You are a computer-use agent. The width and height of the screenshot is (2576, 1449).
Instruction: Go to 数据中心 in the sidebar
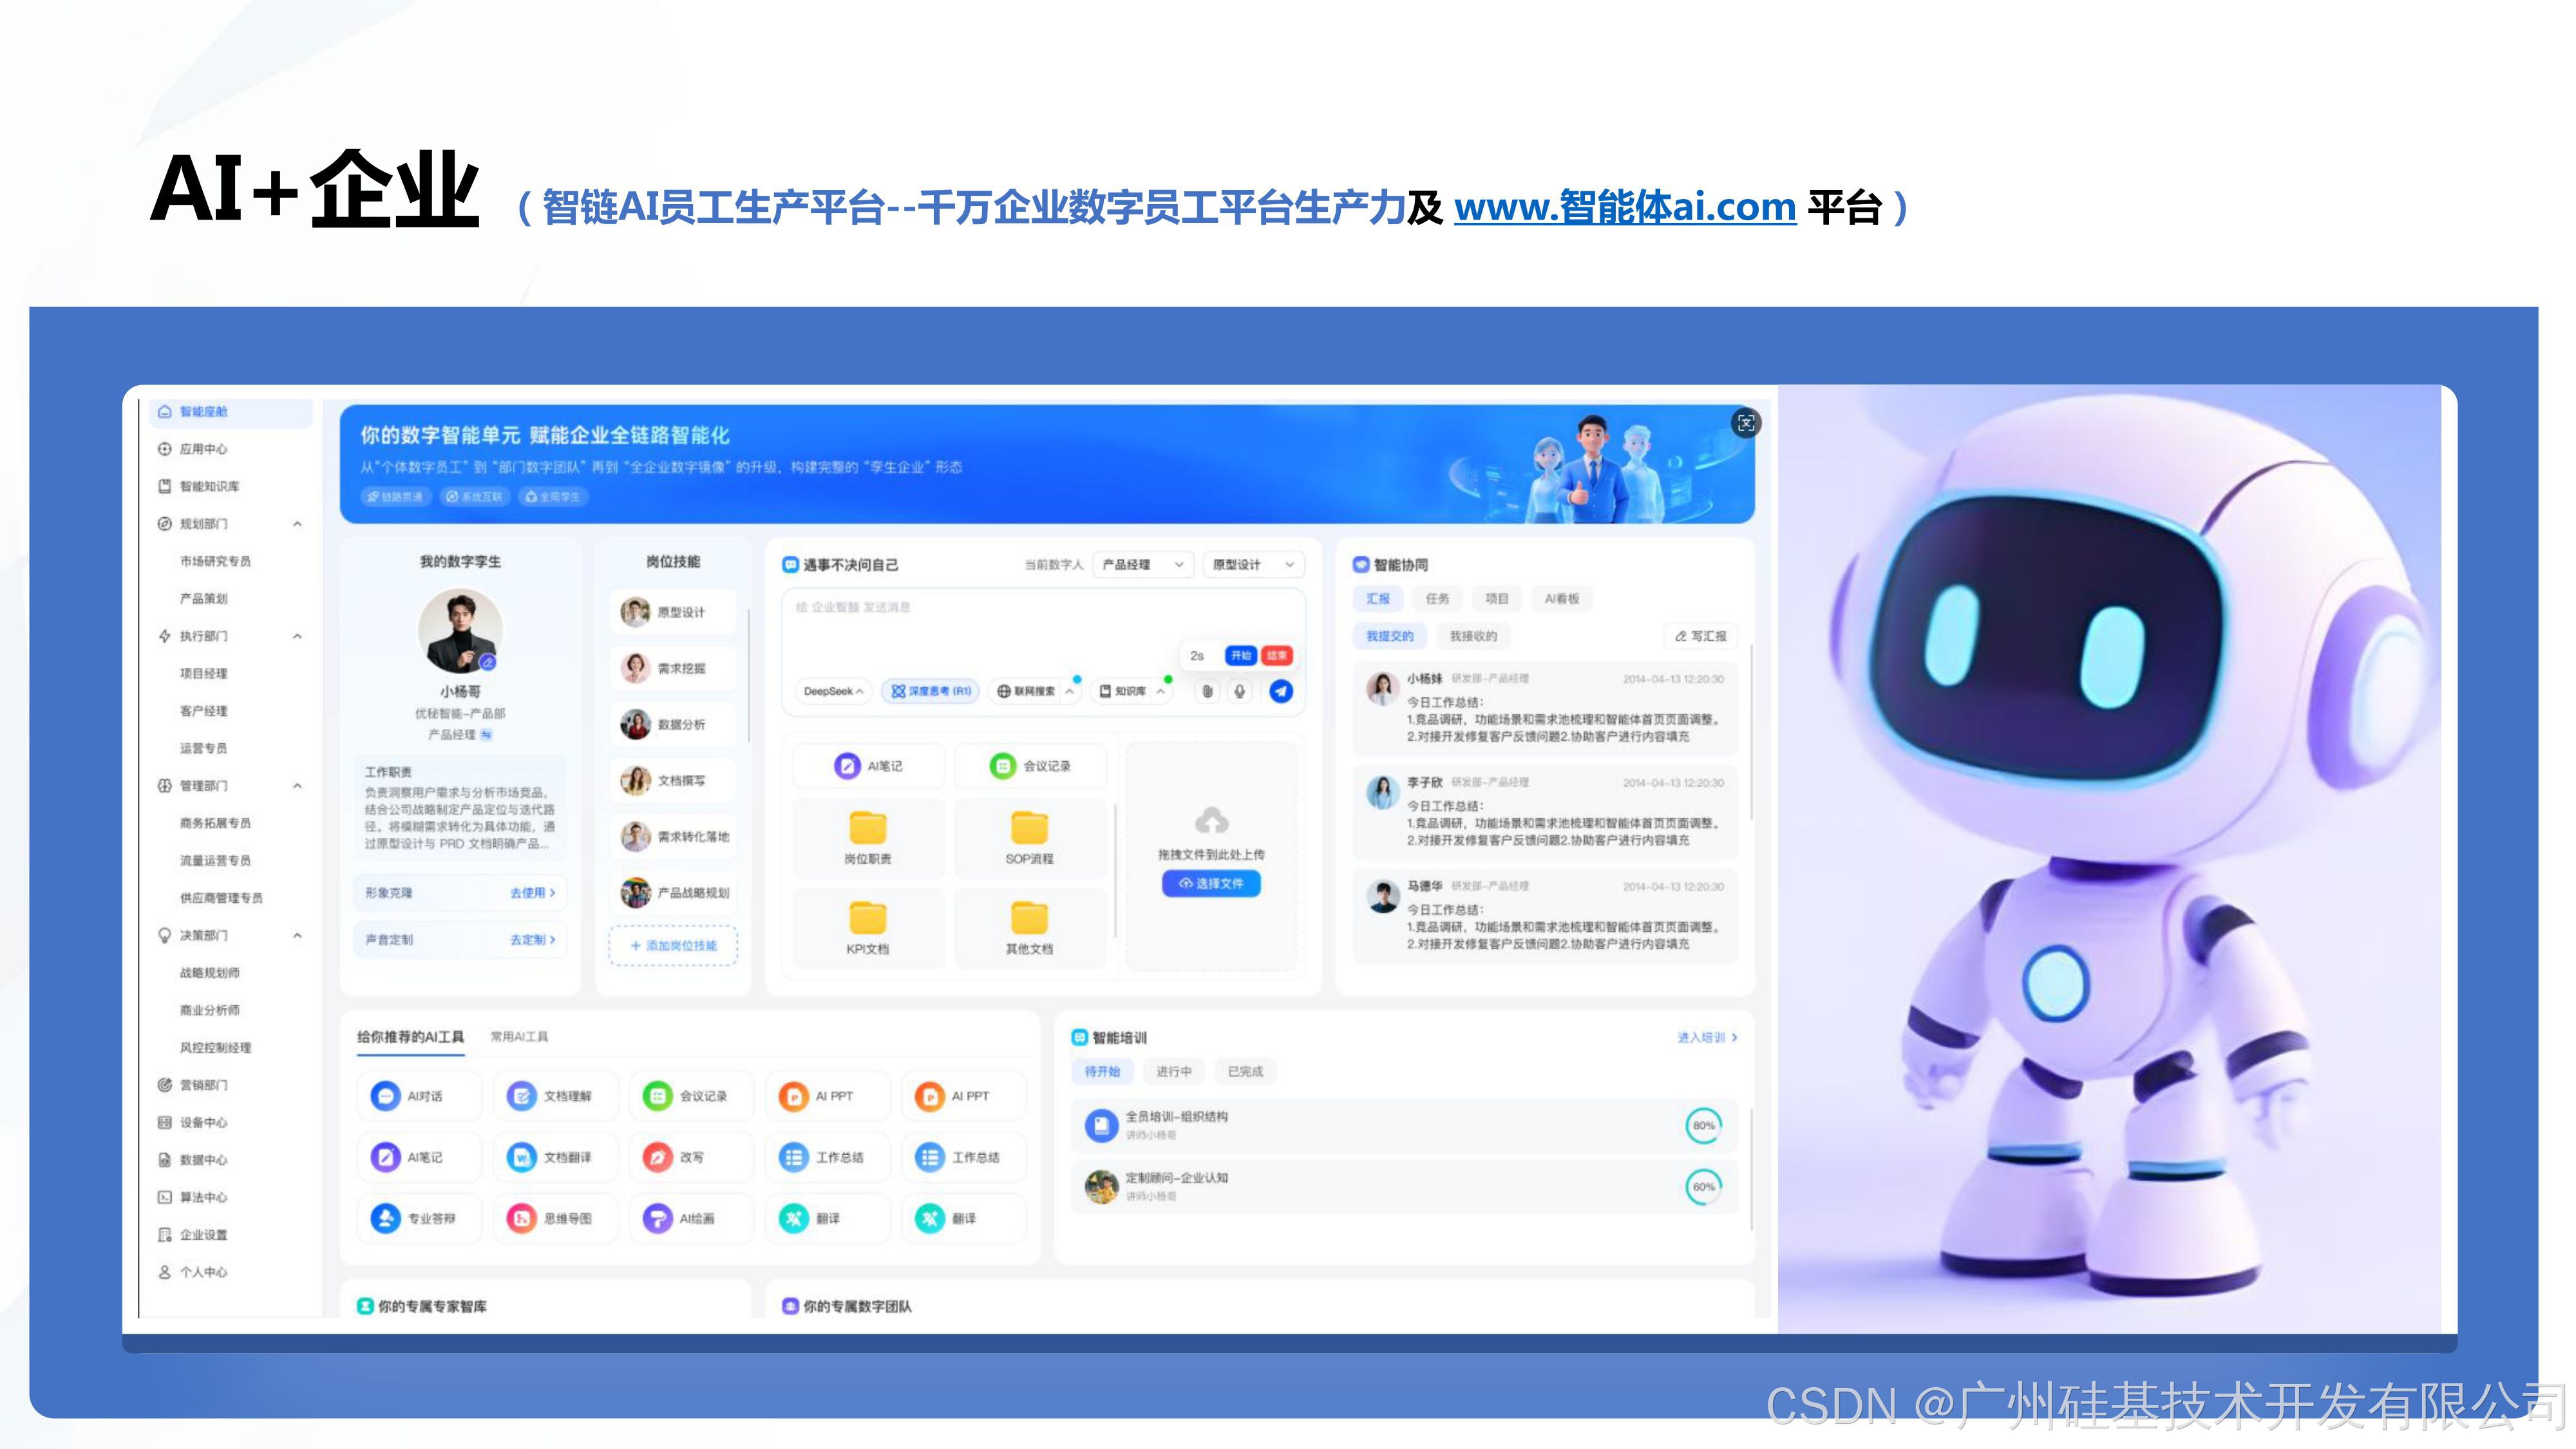pyautogui.click(x=193, y=1160)
